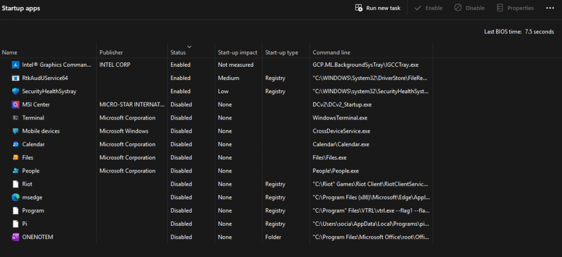Click the Intel Graphics Command Center icon

(15, 65)
